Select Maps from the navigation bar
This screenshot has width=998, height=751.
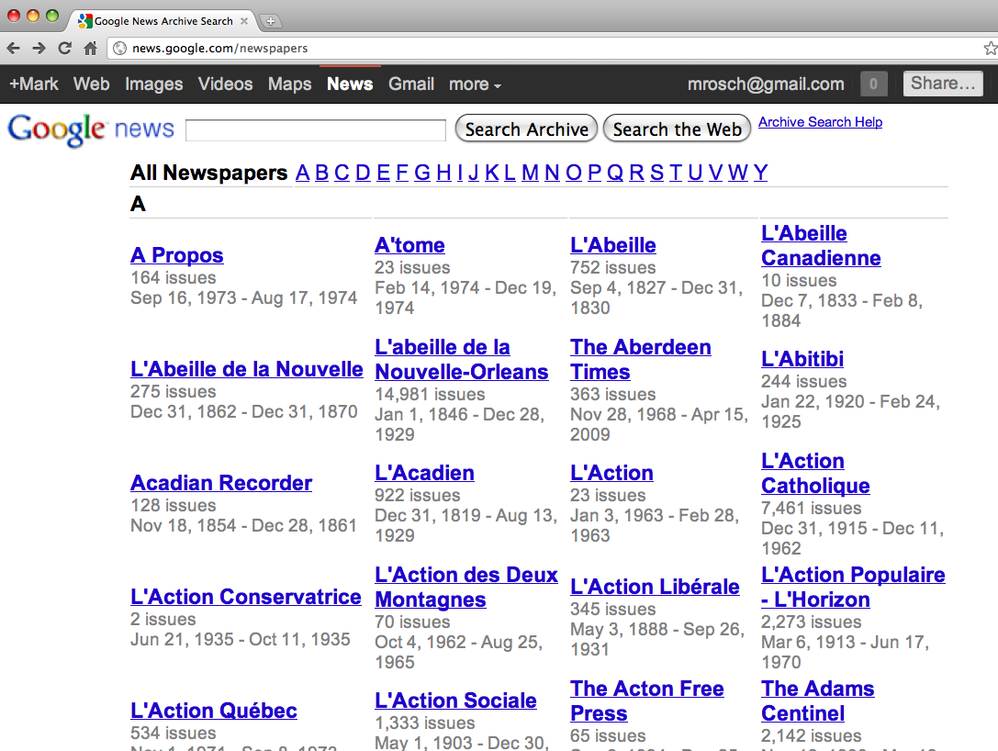tap(289, 84)
